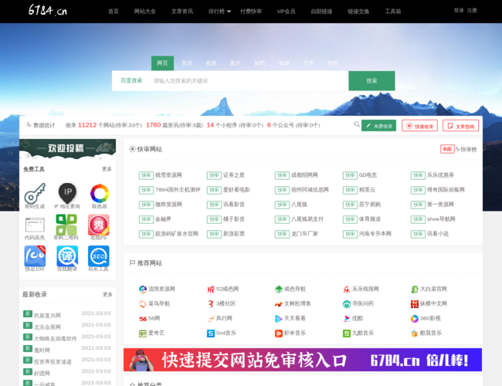This screenshot has height=386, width=502.
Task: Click the 寻医问药 teal icon
Action: (x=347, y=304)
